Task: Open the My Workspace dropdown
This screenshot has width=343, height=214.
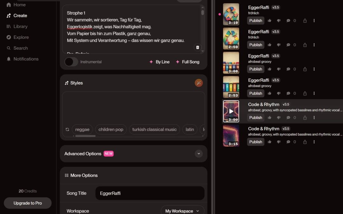Action: tap(182, 211)
